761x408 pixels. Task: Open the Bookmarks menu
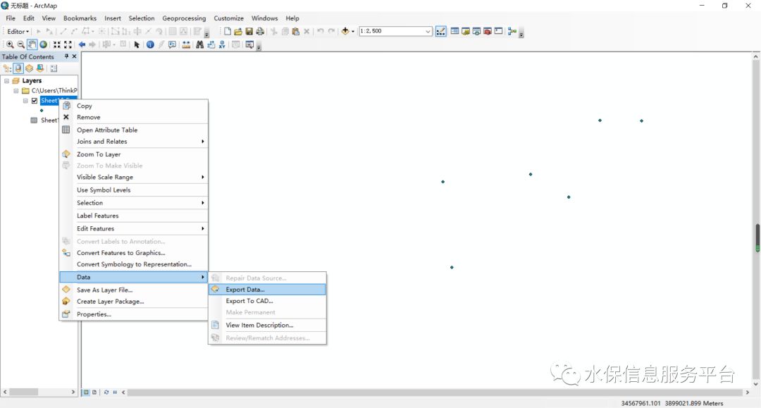pos(80,18)
